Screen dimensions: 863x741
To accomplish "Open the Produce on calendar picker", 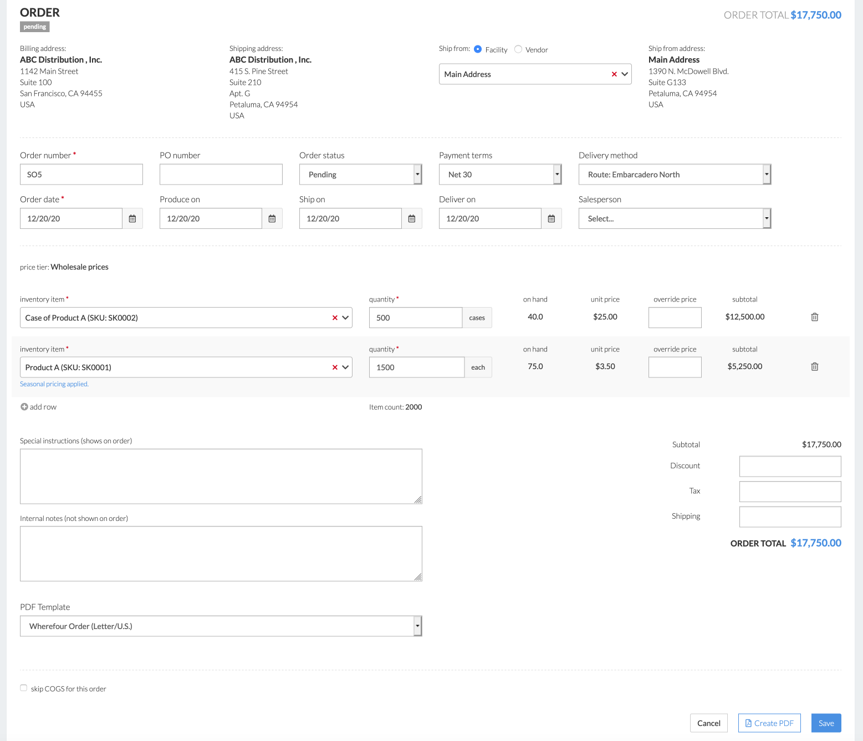I will tap(272, 219).
